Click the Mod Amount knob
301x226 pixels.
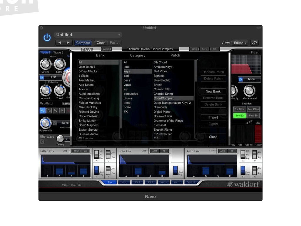point(249,91)
